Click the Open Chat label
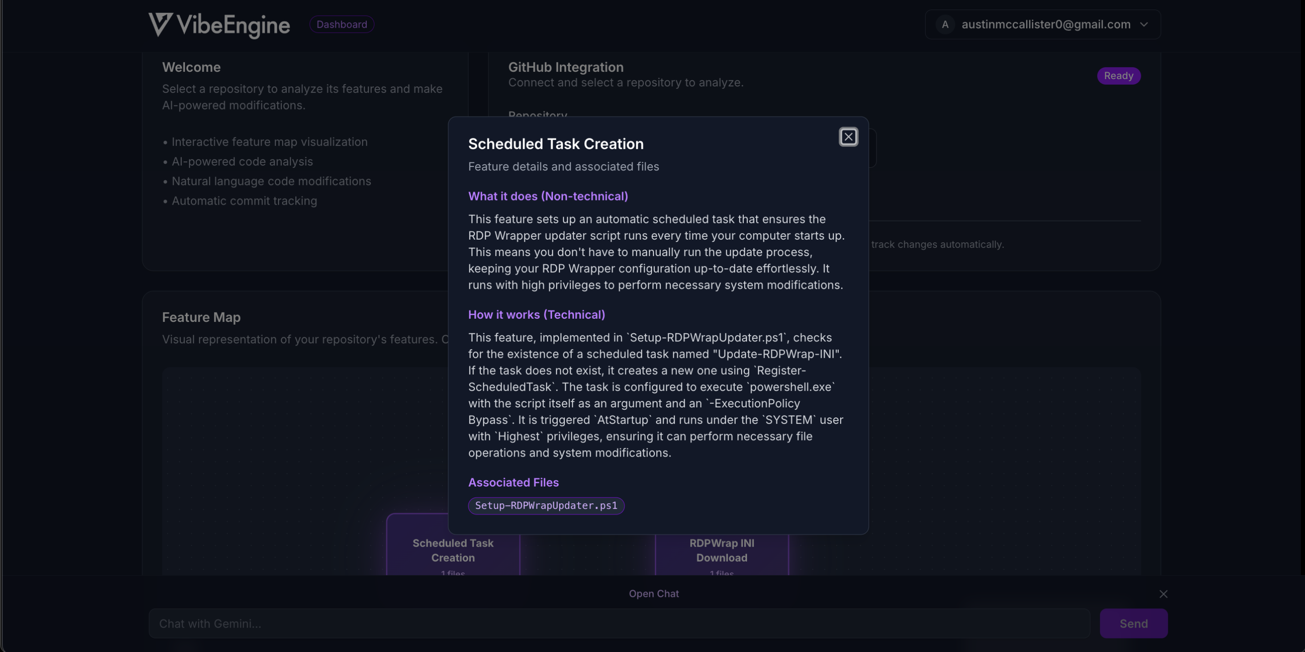This screenshot has width=1305, height=652. [x=653, y=594]
